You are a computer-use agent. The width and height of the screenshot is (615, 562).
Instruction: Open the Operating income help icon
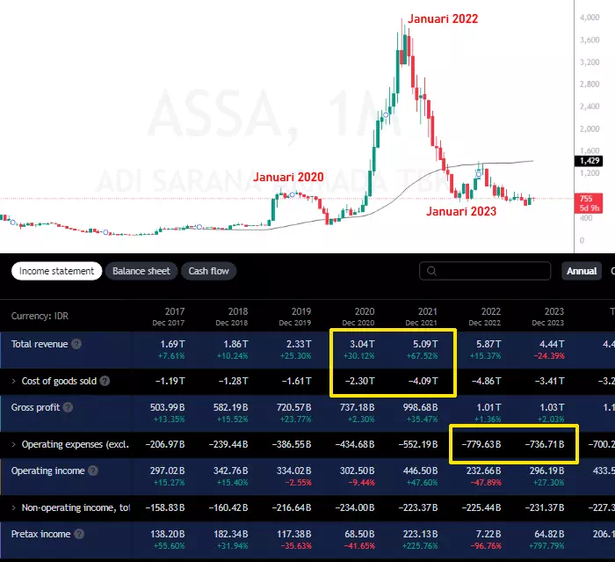[x=93, y=471]
